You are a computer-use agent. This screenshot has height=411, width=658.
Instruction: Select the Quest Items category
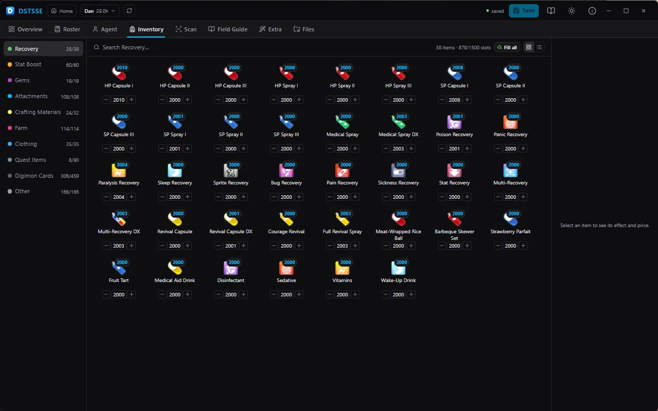click(43, 160)
